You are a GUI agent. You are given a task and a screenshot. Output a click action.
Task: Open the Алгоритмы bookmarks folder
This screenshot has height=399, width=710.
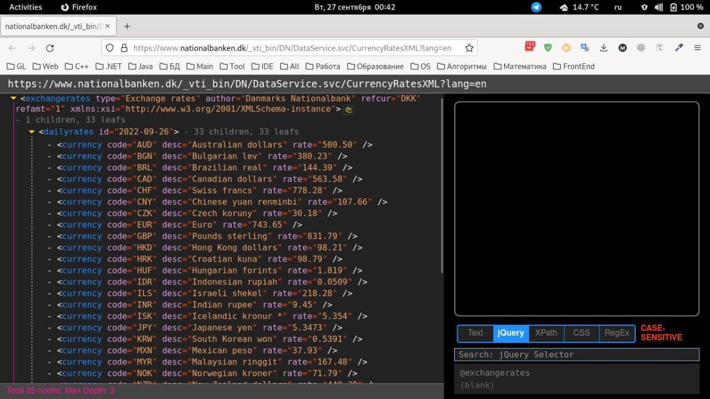coord(462,66)
